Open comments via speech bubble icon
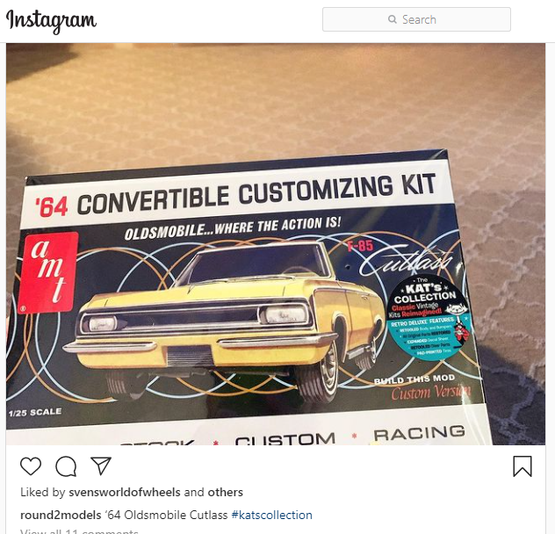This screenshot has height=534, width=555. pyautogui.click(x=66, y=466)
